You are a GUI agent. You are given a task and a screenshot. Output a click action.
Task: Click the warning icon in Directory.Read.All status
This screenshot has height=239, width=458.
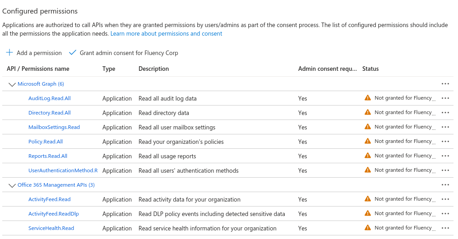click(x=368, y=112)
